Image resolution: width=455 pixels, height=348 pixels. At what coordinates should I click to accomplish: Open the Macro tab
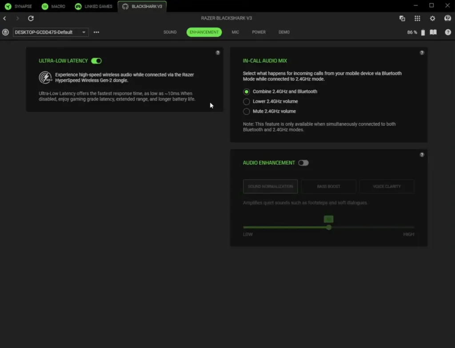coord(53,6)
